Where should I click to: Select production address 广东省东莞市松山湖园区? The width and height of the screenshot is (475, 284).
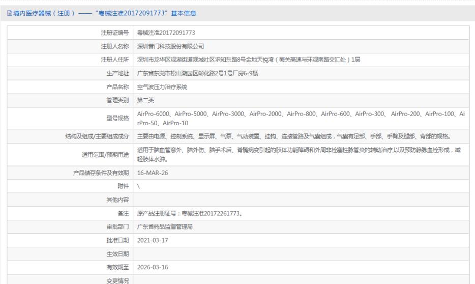point(197,73)
